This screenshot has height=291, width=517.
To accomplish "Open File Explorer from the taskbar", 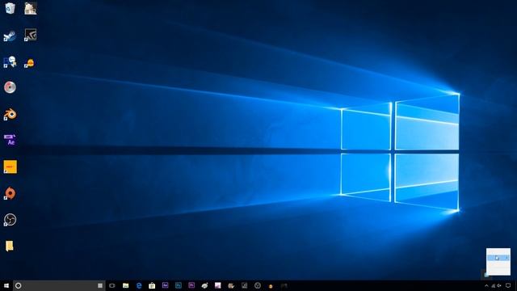I will click(x=126, y=285).
